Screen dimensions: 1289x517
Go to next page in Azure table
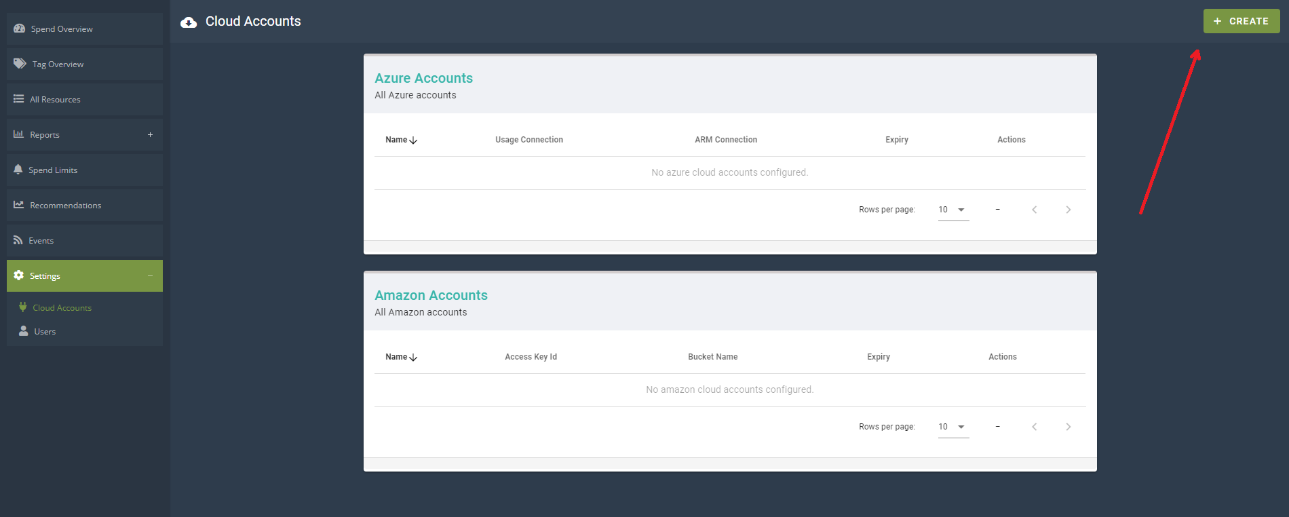pos(1068,210)
